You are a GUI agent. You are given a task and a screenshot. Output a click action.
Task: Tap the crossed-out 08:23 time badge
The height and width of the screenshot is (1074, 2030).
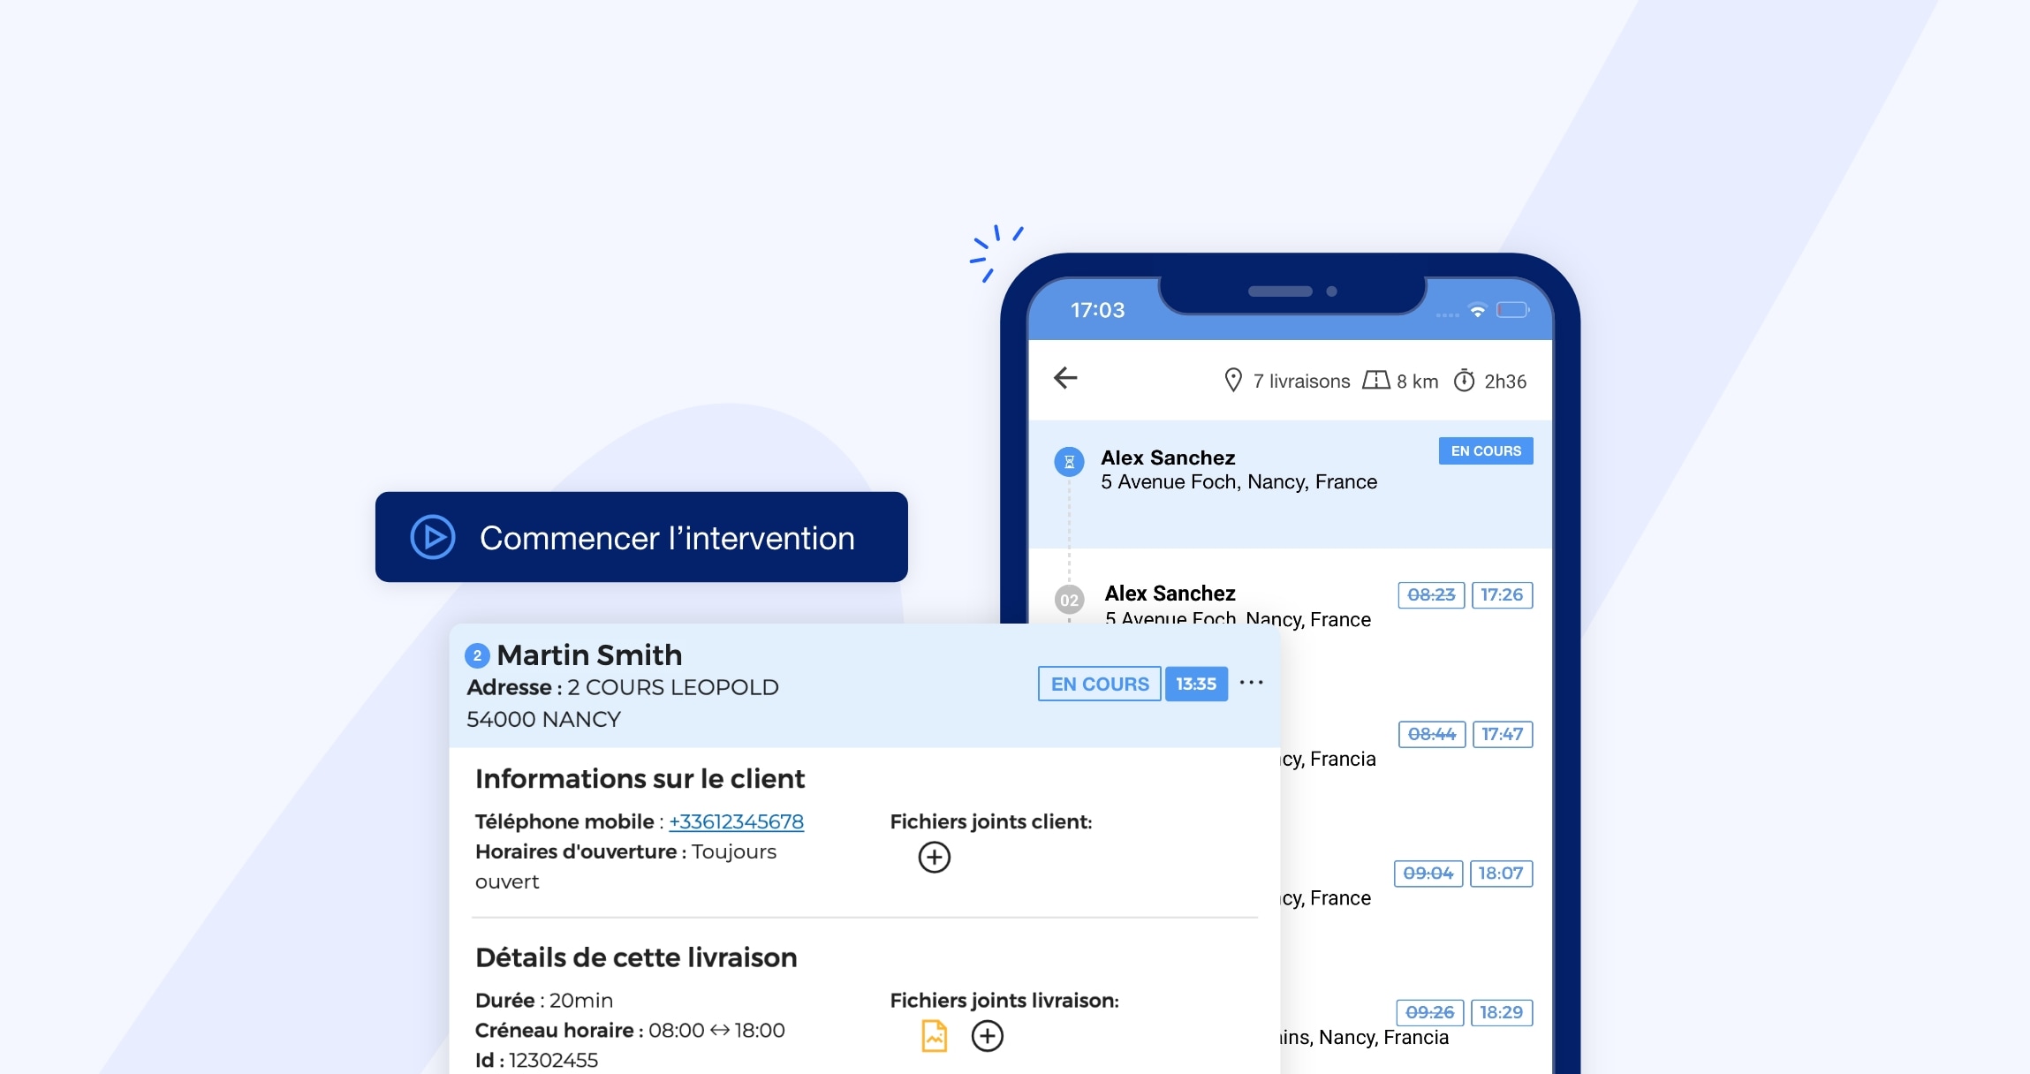point(1431,594)
